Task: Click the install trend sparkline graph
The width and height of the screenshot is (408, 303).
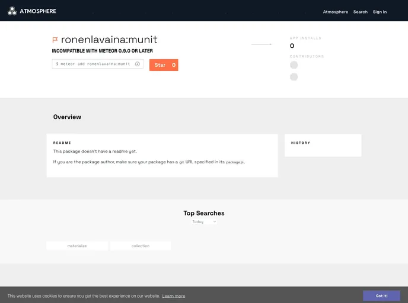Action: [x=262, y=44]
